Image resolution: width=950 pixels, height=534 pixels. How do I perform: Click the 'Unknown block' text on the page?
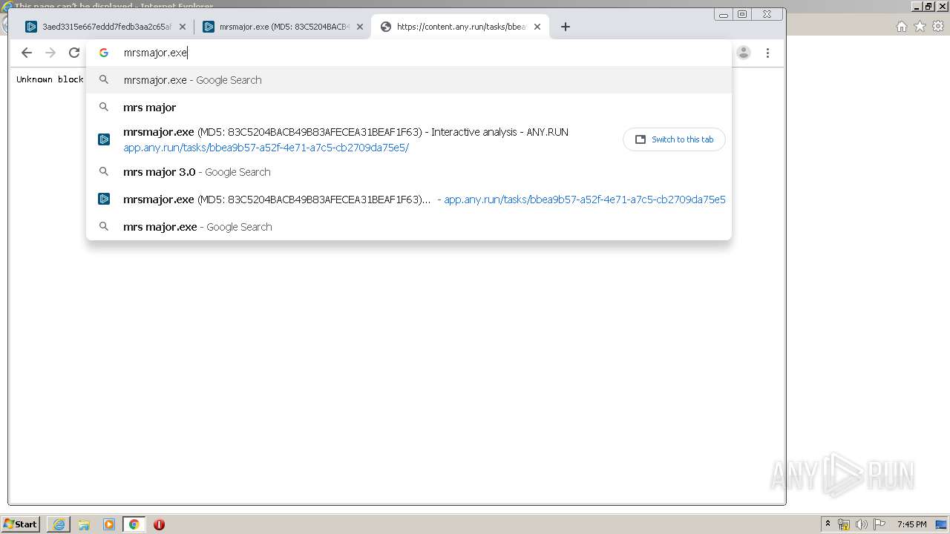pos(50,79)
